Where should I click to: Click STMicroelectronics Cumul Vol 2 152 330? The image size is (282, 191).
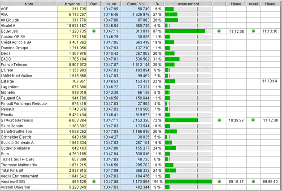coord(141,120)
